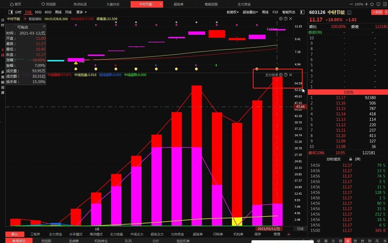Image resolution: width=388 pixels, height=243 pixels.
Task: Open the 机构持仓 bottom tab
Action: click(101, 241)
